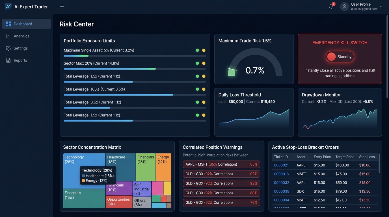Expand the User Profile dropdown chevron
The image size is (389, 217).
381,6
